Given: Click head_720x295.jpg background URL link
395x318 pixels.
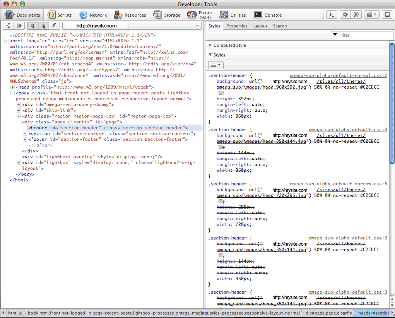Looking at the screenshot, I should 261,195.
